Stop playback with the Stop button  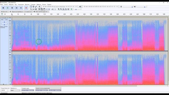tap(12, 8)
